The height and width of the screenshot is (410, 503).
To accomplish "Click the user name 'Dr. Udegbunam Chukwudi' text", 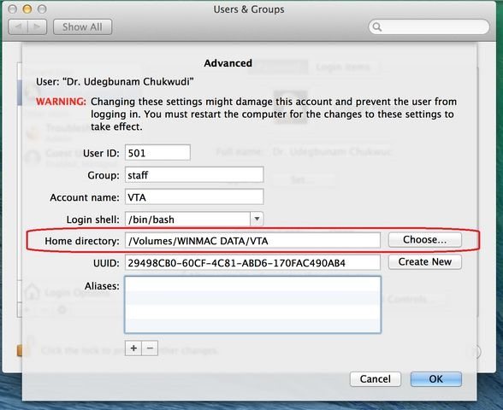I will tap(128, 82).
